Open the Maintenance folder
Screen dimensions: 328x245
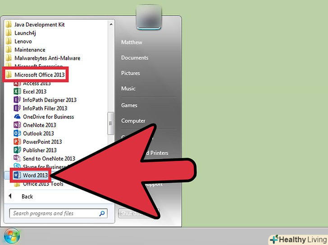[25, 49]
